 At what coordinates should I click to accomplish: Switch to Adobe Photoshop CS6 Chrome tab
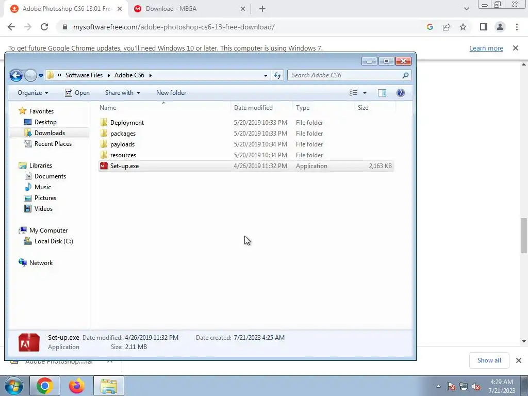click(x=65, y=9)
